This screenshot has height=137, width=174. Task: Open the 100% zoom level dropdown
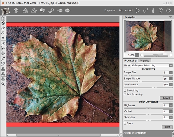tap(137, 55)
